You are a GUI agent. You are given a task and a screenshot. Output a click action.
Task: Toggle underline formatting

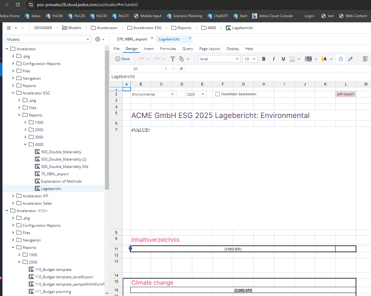pyautogui.click(x=283, y=59)
